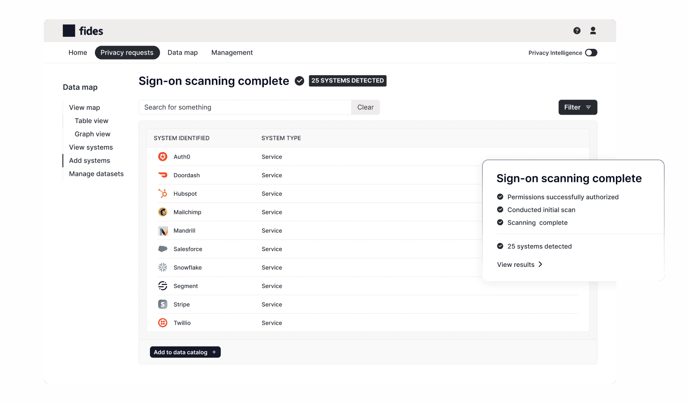This screenshot has height=403, width=688.
Task: Select View map in the sidebar
Action: [85, 107]
